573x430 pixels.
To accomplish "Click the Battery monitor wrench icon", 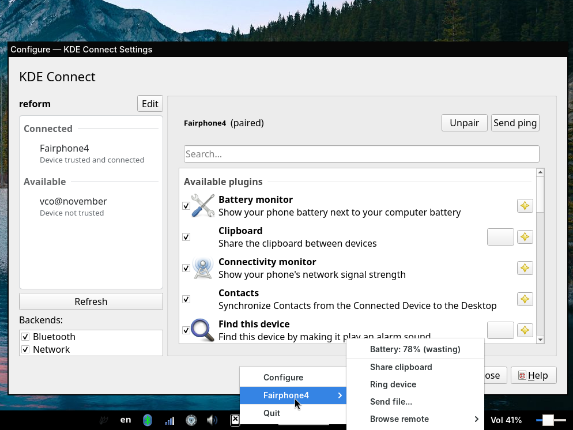I will [x=202, y=206].
